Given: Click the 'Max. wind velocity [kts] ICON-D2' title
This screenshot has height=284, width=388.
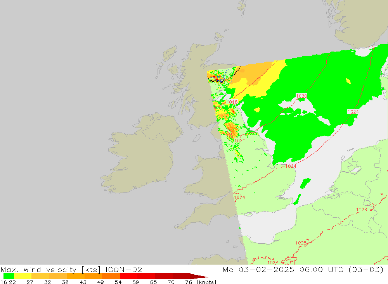Looking at the screenshot, I should (71, 269).
